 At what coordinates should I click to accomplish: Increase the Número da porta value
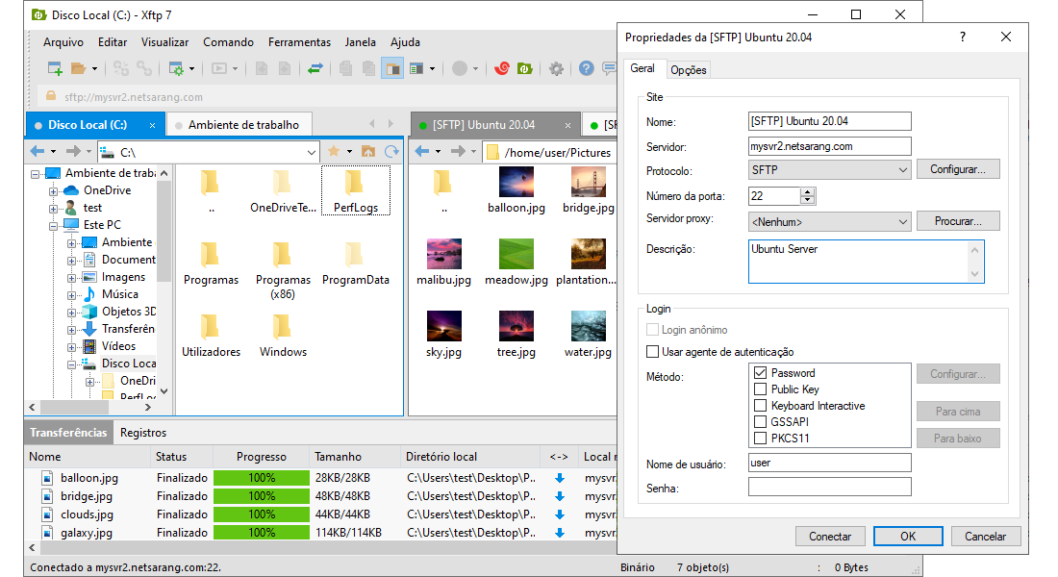[x=808, y=191]
